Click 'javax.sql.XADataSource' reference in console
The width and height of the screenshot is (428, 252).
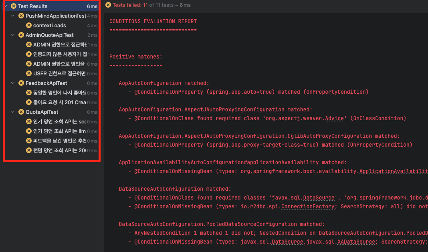[341, 242]
